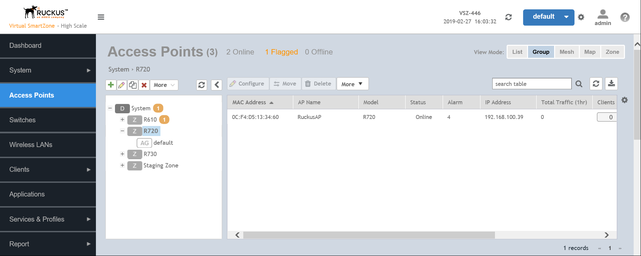This screenshot has width=641, height=256.
Task: Switch view mode to Map
Action: pos(590,52)
